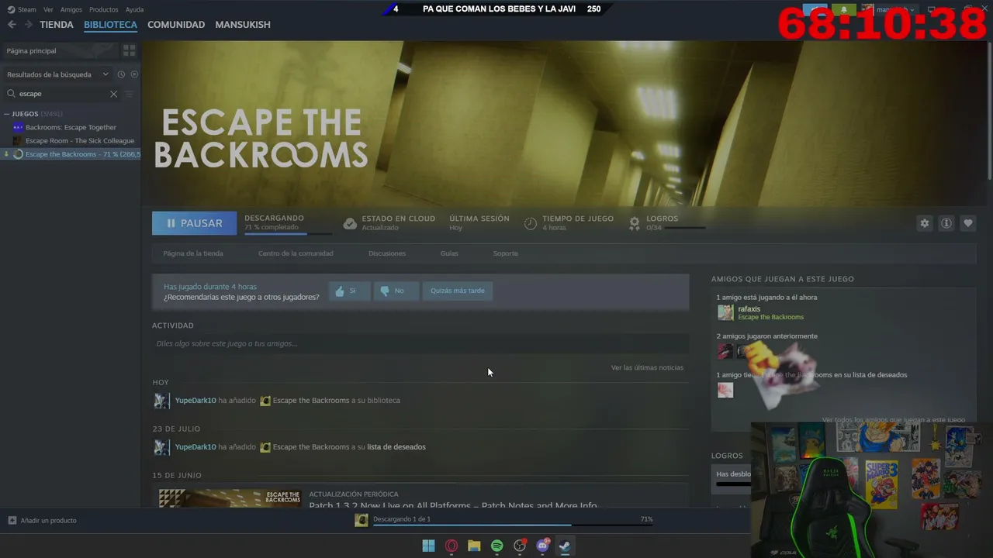This screenshot has width=993, height=558.
Task: Click the bottom download progress bar
Action: (513, 525)
